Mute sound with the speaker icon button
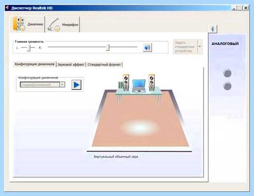The height and width of the screenshot is (196, 254). [147, 47]
